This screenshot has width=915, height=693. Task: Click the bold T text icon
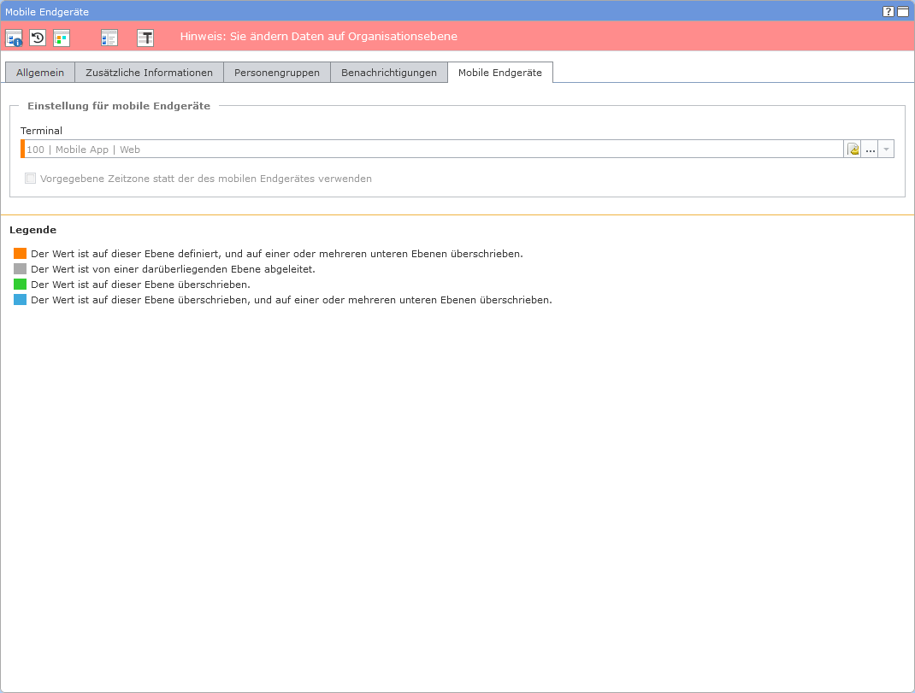coord(145,38)
